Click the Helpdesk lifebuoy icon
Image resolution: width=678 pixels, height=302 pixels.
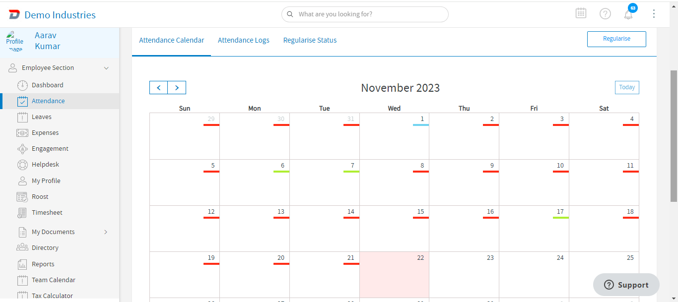click(x=22, y=165)
